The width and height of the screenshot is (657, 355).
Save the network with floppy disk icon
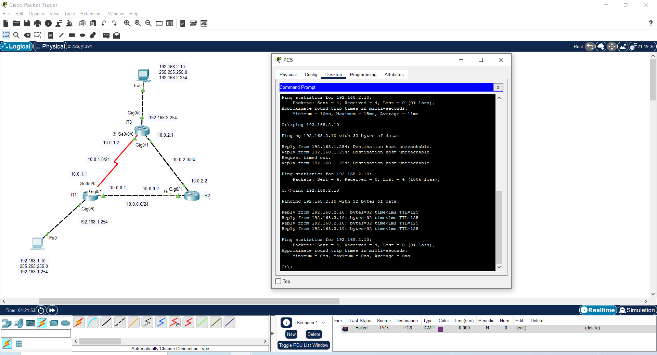pyautogui.click(x=27, y=23)
